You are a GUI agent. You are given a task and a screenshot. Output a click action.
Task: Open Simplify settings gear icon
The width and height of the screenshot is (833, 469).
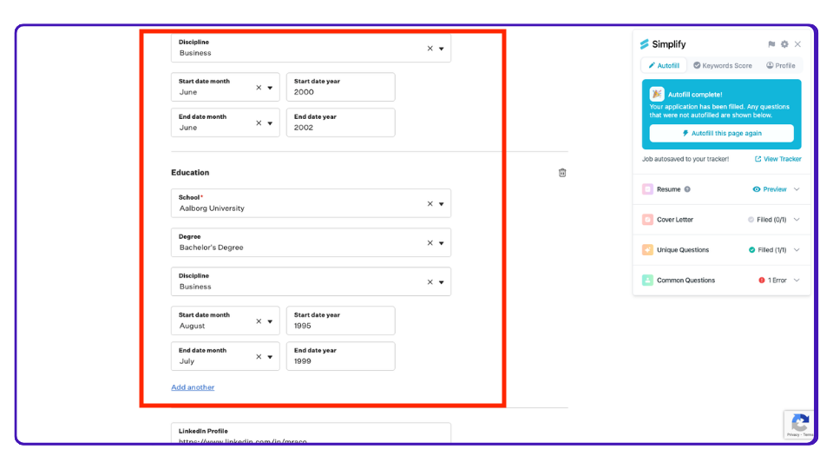pos(784,44)
